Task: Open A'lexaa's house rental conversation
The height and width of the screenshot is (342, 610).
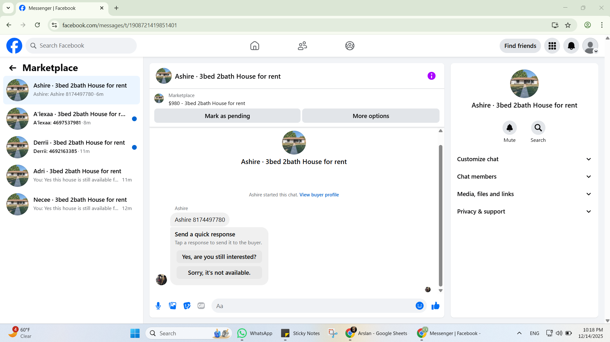Action: 72,119
